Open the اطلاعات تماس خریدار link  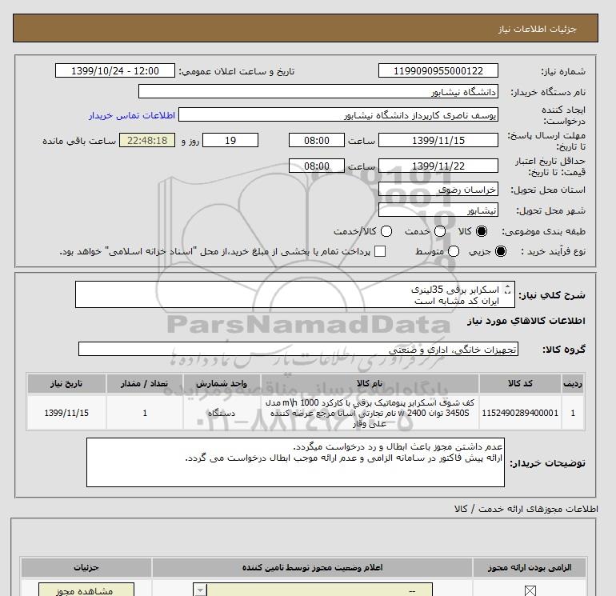point(132,115)
